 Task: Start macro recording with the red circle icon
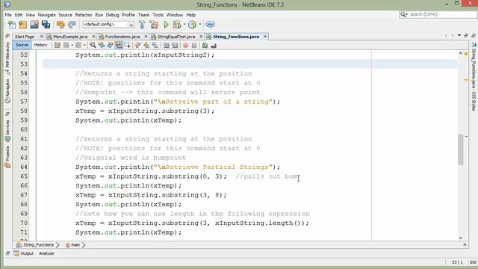pyautogui.click(x=185, y=45)
